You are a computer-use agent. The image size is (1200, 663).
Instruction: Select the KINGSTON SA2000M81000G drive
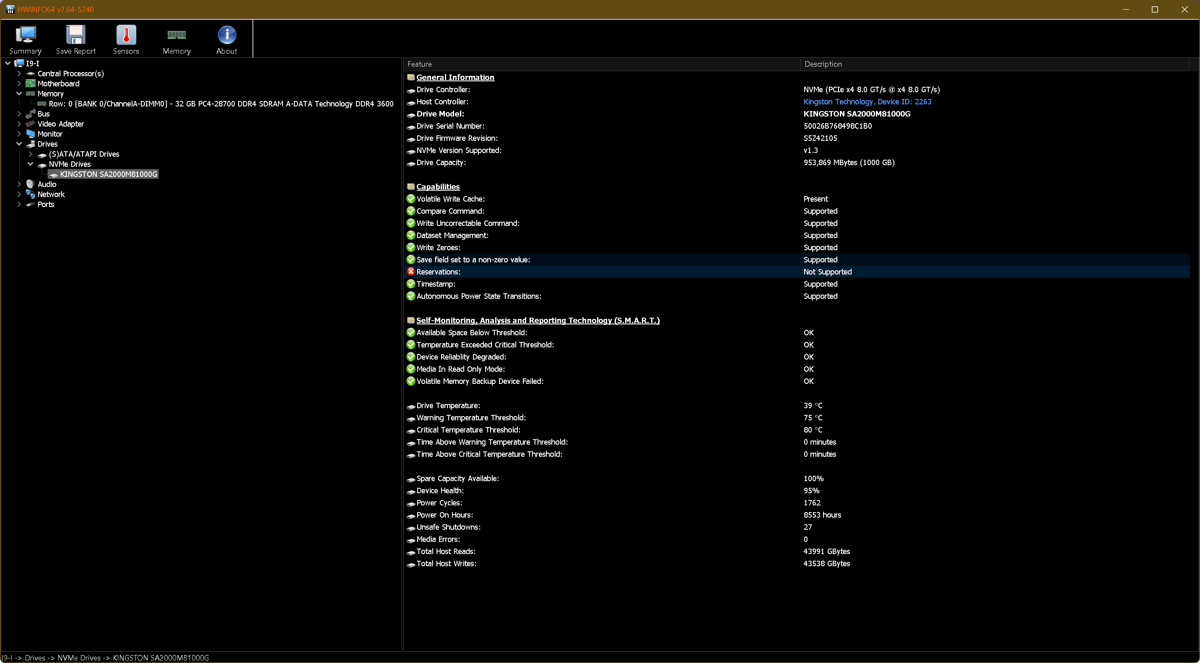tap(109, 174)
